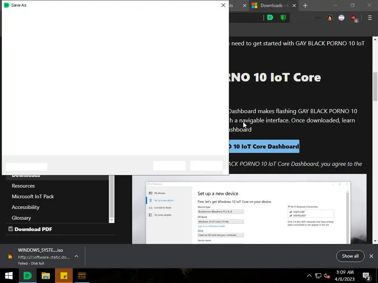Image resolution: width=378 pixels, height=283 pixels.
Task: Open the yellow Sticky Notes taskbar icon
Action: click(63, 276)
